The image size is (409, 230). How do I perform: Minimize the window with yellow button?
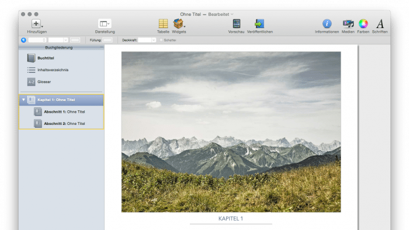[30, 15]
